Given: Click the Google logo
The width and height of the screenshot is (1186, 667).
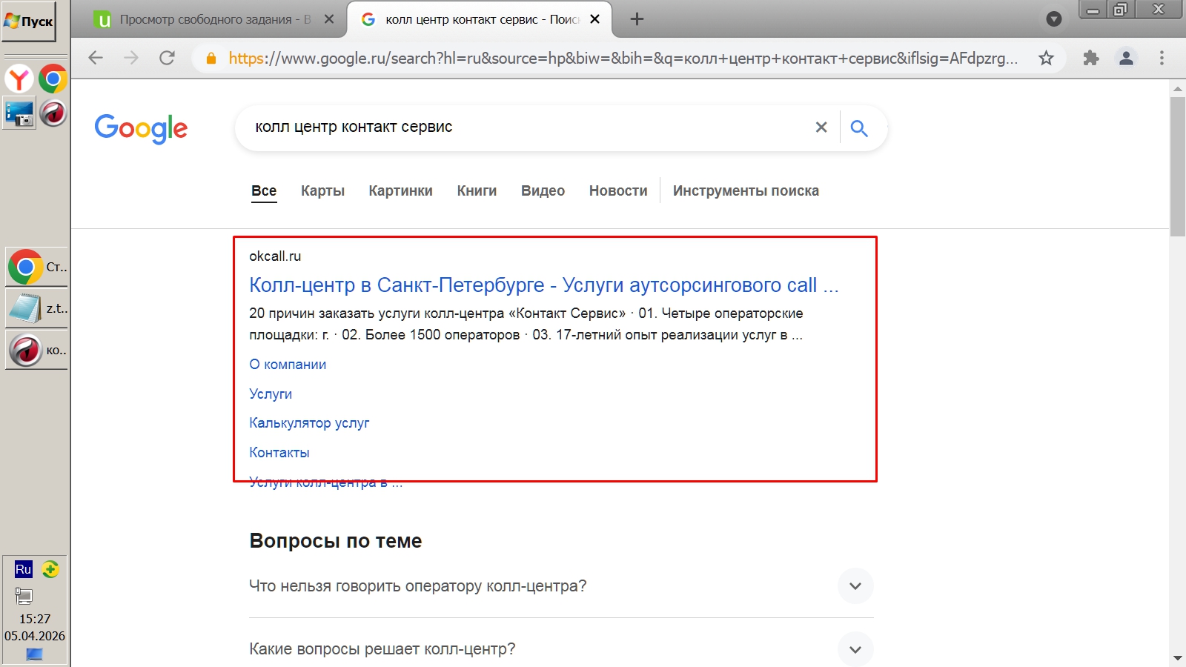Looking at the screenshot, I should (141, 128).
